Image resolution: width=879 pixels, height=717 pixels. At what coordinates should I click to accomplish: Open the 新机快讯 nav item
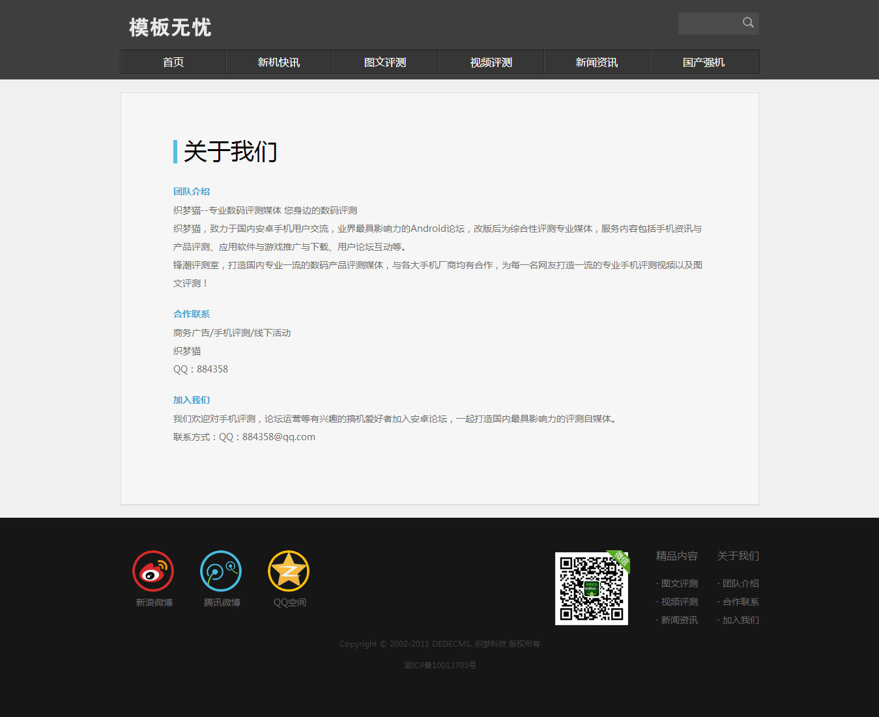[x=279, y=63]
